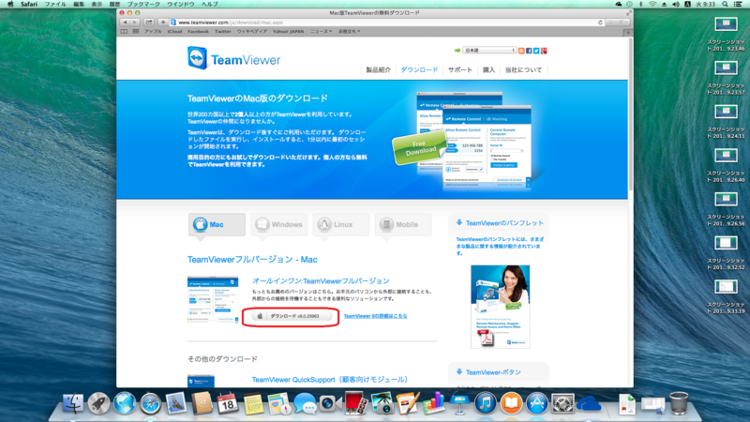The height and width of the screenshot is (422, 750).
Task: Click the plus add-bookmark button
Action: pos(163,22)
